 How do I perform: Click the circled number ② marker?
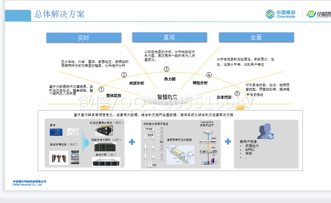124,75
